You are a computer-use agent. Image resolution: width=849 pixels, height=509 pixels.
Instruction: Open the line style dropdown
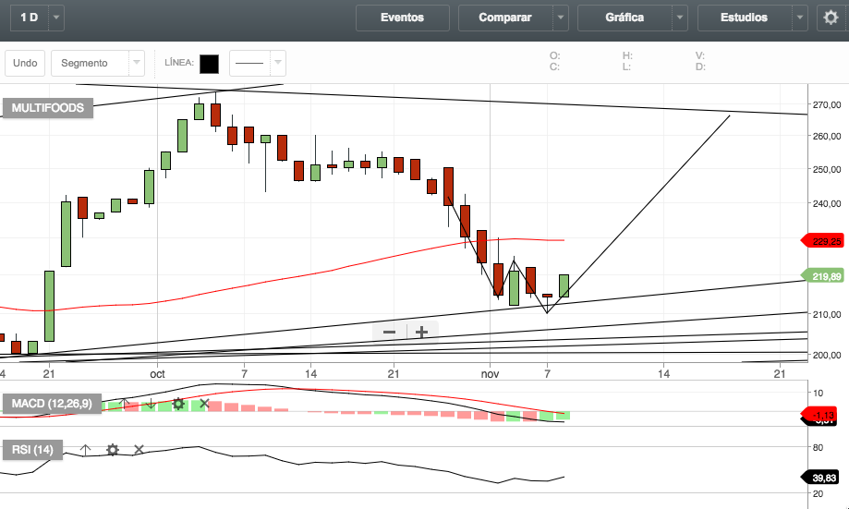click(258, 64)
